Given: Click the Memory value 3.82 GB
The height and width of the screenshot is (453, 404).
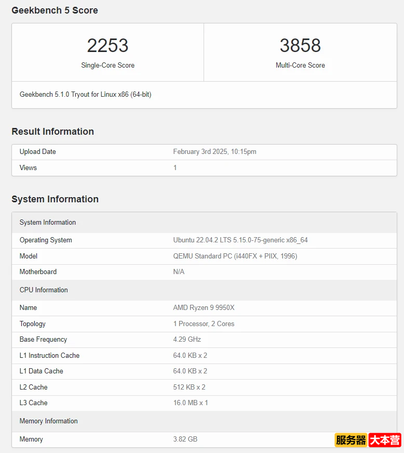Looking at the screenshot, I should [x=185, y=439].
